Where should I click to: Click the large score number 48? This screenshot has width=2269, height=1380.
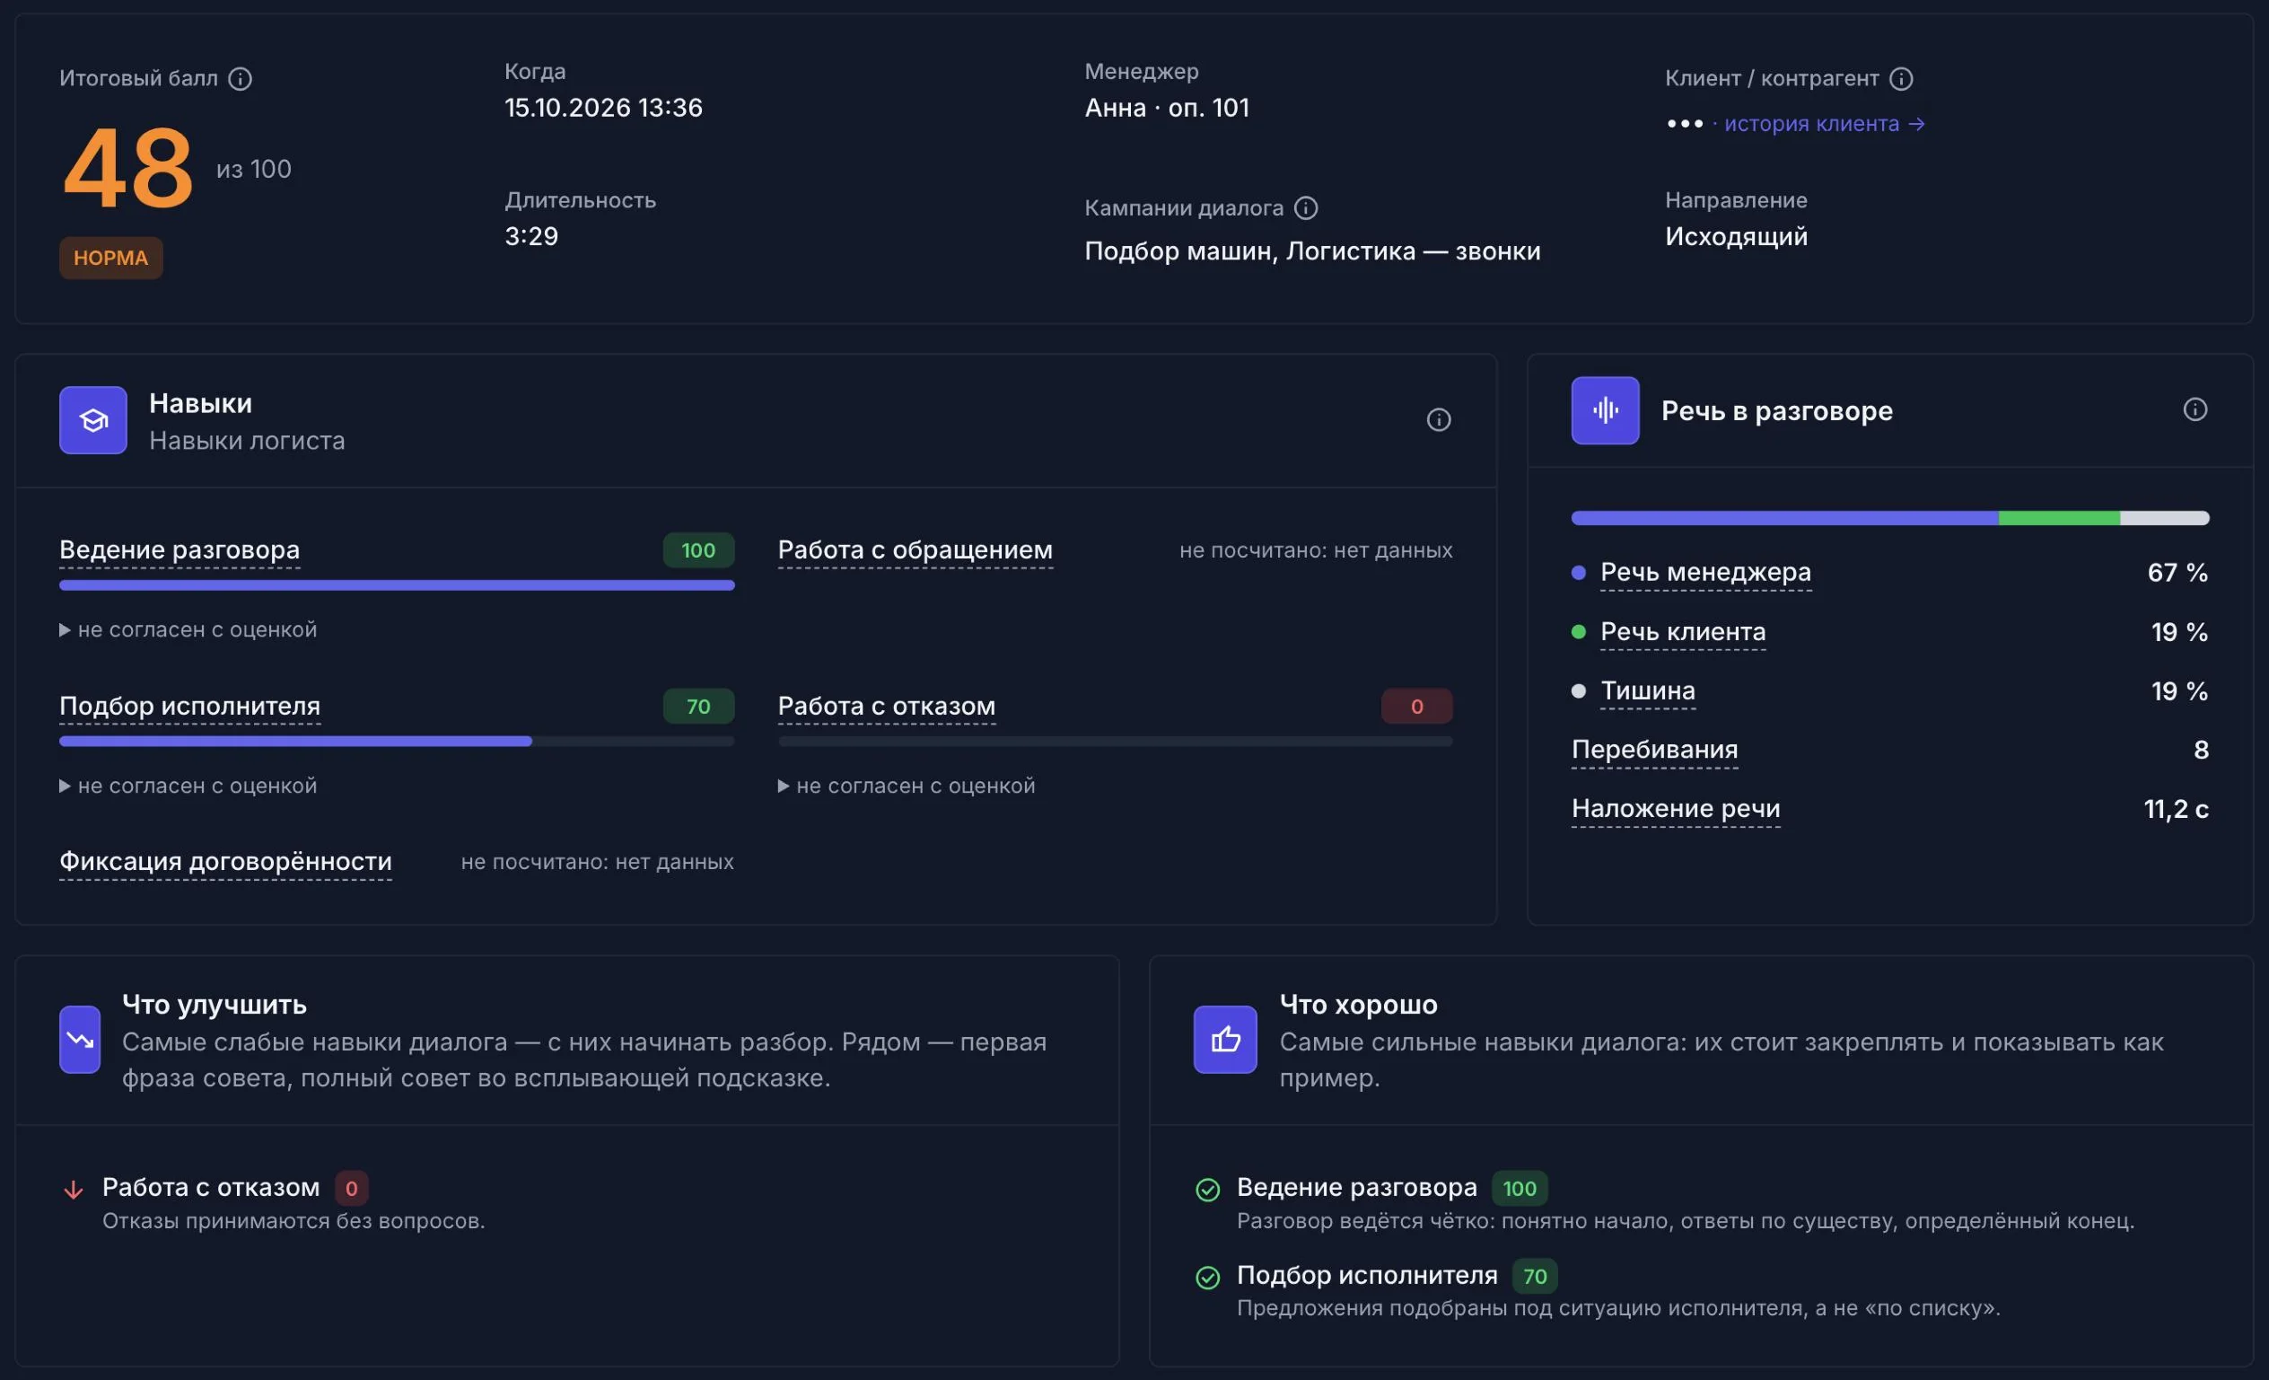click(x=128, y=169)
